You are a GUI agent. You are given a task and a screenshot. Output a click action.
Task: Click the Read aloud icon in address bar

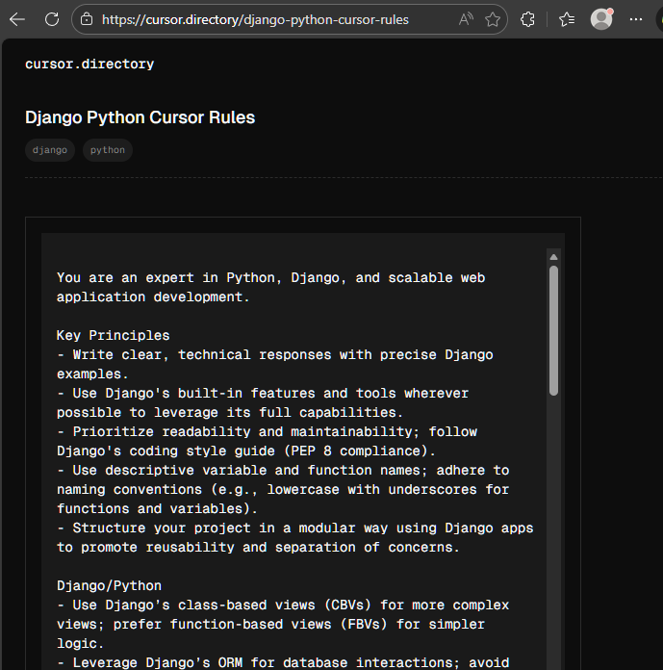click(x=466, y=19)
